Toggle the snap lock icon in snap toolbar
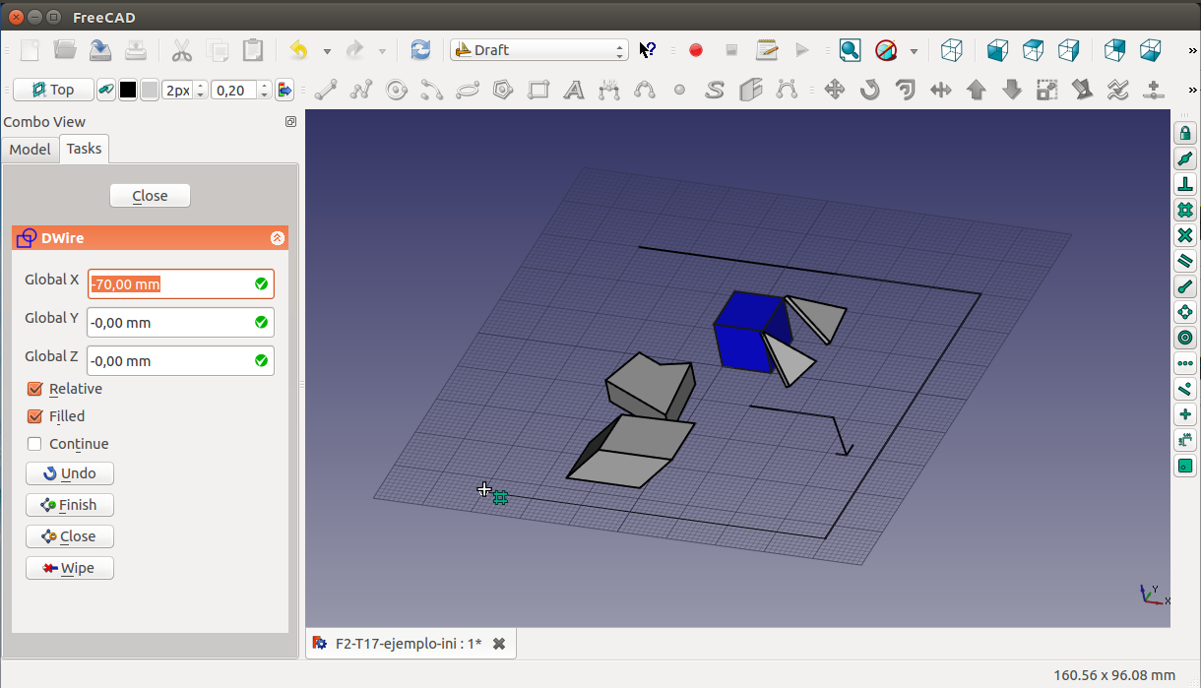Image resolution: width=1201 pixels, height=688 pixels. [1185, 133]
